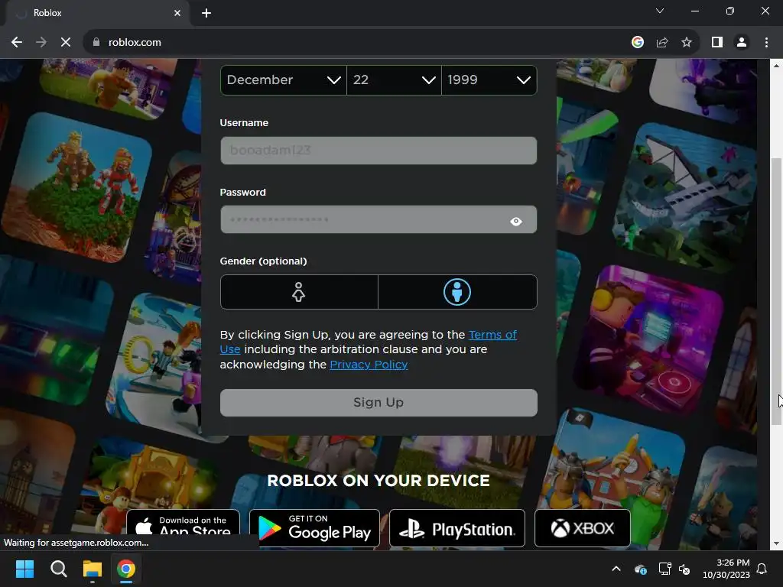Click the browser forward arrow
Viewport: 783px width, 587px height.
tap(41, 43)
